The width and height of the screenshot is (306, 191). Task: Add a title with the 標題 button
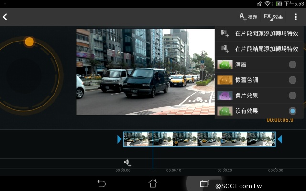(x=249, y=17)
